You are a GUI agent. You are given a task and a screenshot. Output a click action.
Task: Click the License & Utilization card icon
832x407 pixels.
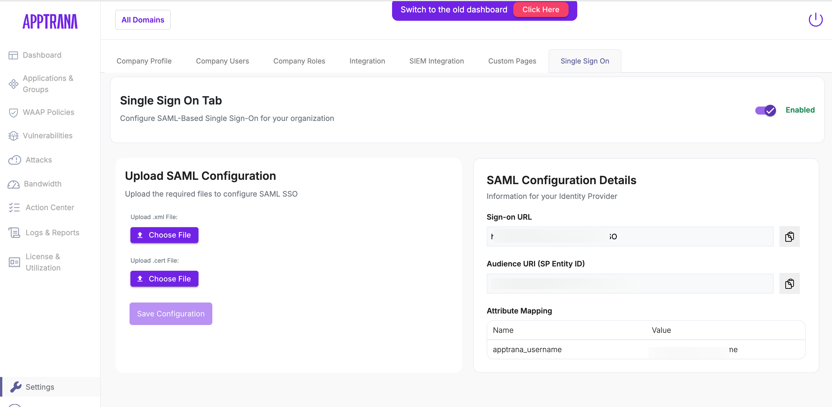14,262
